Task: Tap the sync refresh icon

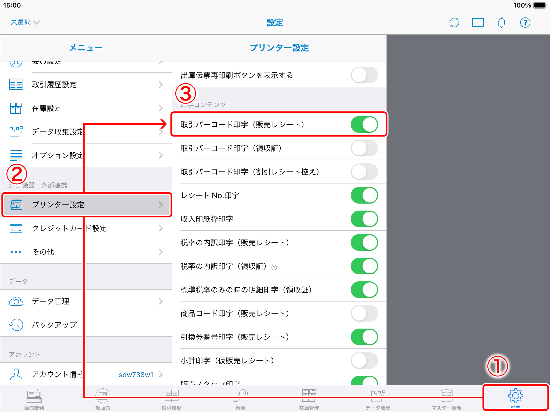Action: click(x=454, y=23)
